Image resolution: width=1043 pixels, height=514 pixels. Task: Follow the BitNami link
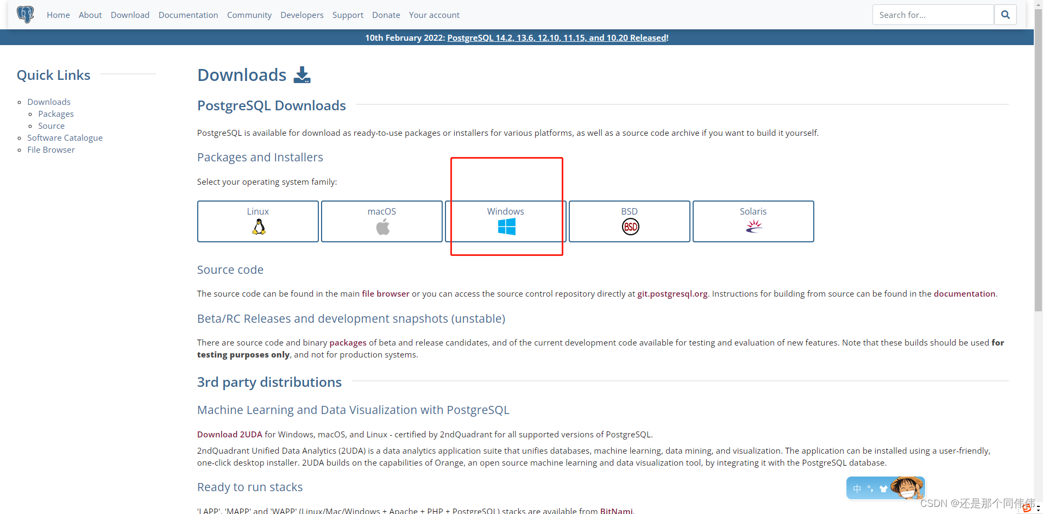click(617, 511)
